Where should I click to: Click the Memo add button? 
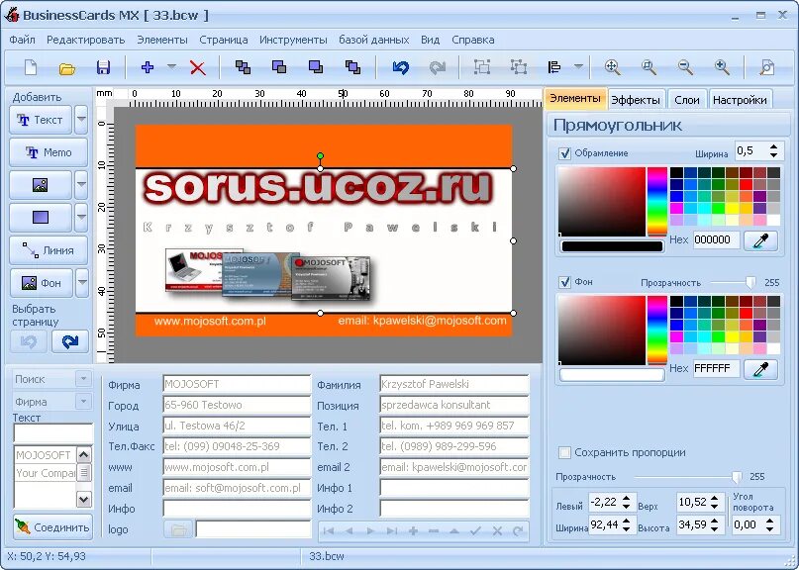point(49,152)
